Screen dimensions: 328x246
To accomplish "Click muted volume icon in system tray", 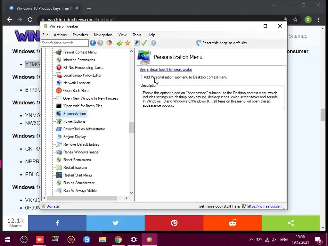I will tap(274, 240).
